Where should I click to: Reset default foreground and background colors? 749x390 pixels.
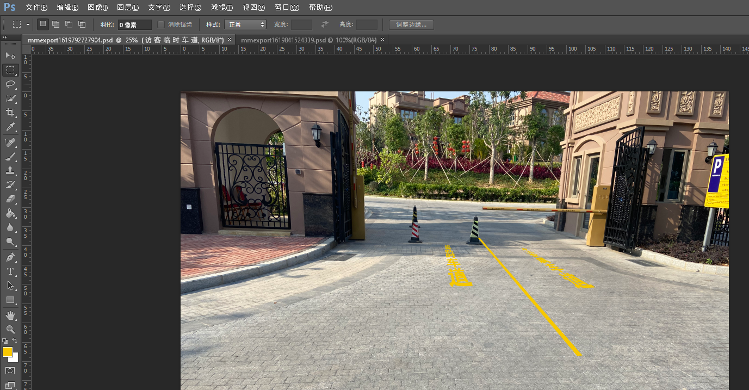click(x=5, y=341)
